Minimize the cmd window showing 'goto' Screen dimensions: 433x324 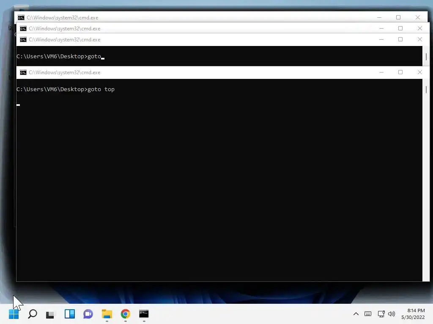(381, 40)
